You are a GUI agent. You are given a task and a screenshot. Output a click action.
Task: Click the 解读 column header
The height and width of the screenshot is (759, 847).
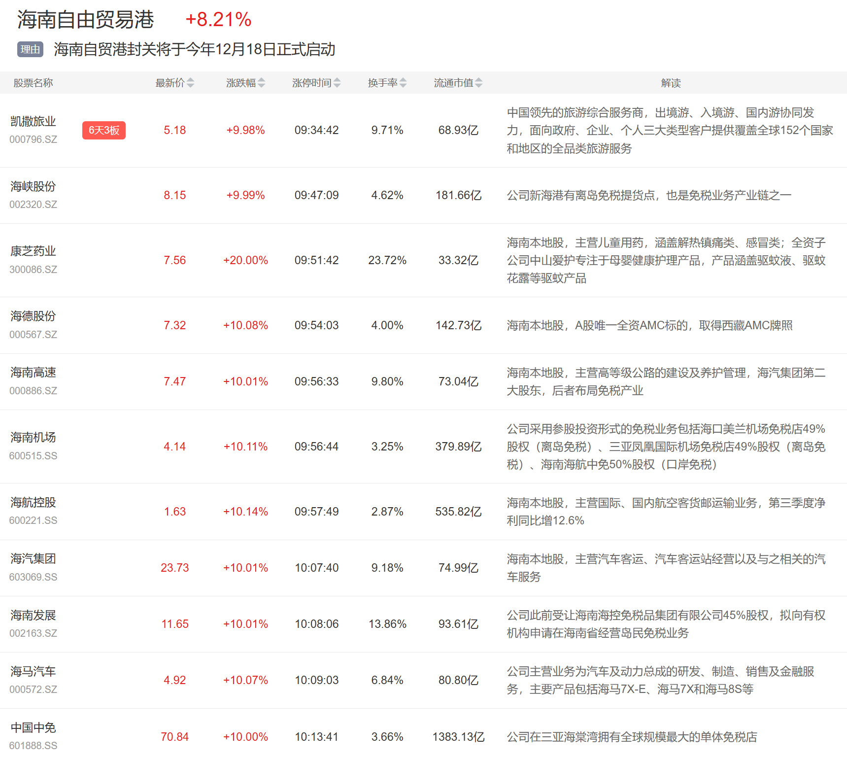(671, 83)
